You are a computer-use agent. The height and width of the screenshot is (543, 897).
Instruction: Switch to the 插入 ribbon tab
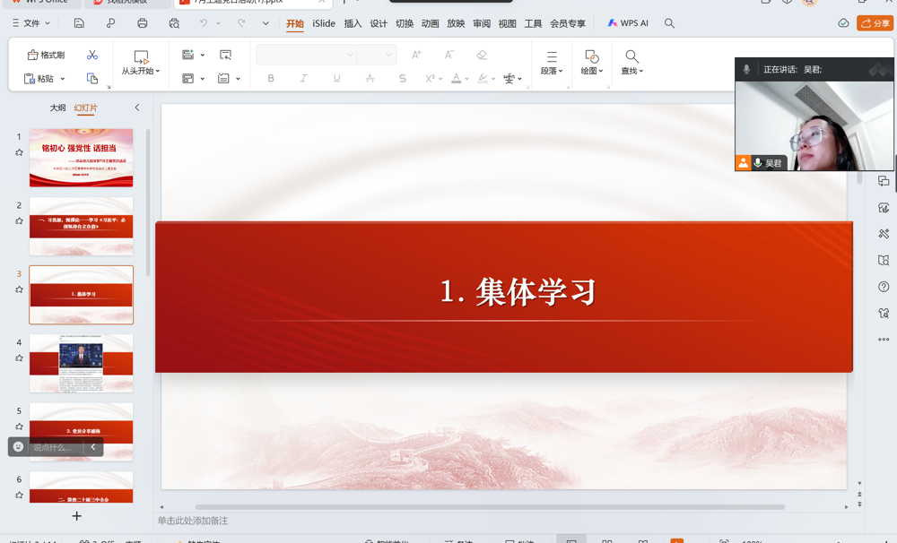350,23
